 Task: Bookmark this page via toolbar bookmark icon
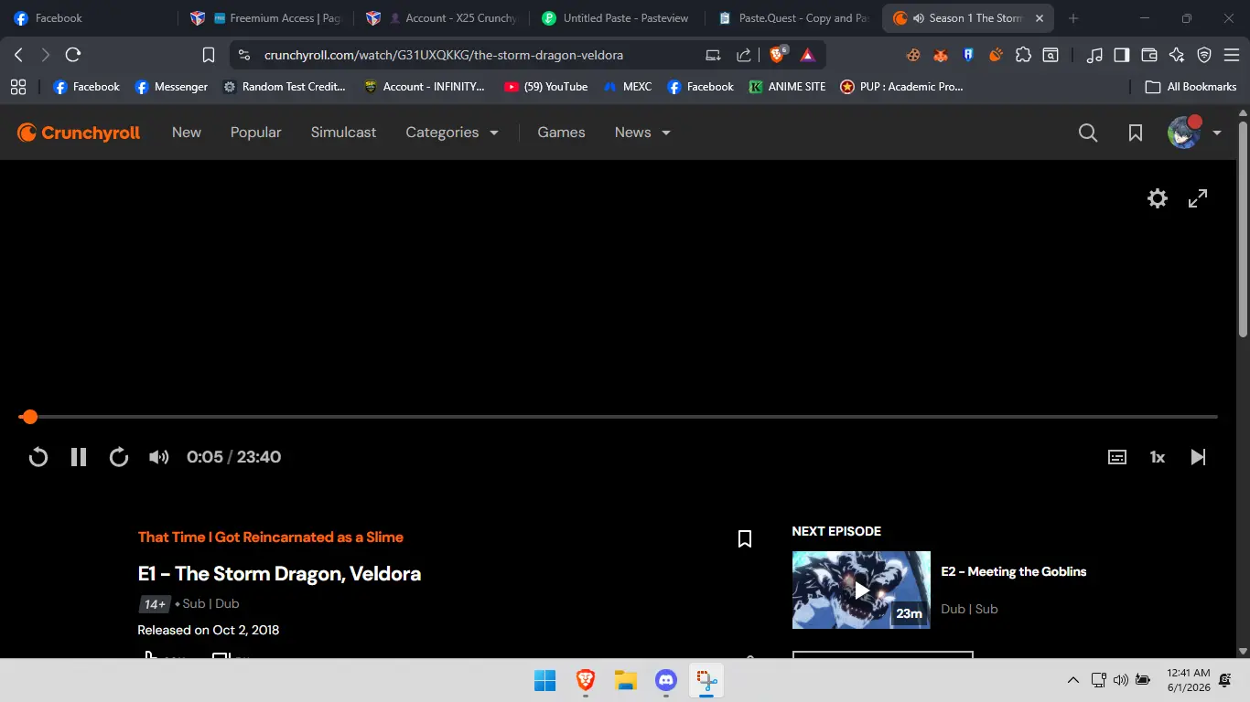[209, 55]
